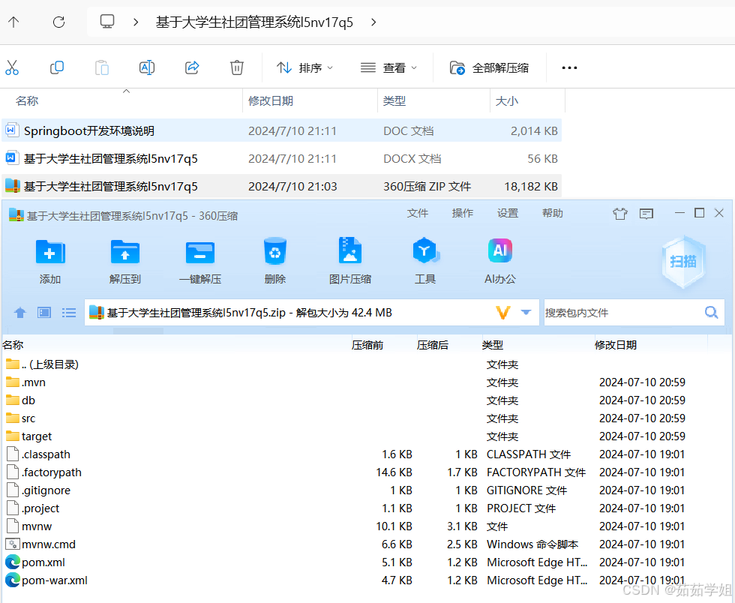Viewport: 735px width, 603px height.
Task: Click the orange V icon in path bar
Action: (503, 312)
